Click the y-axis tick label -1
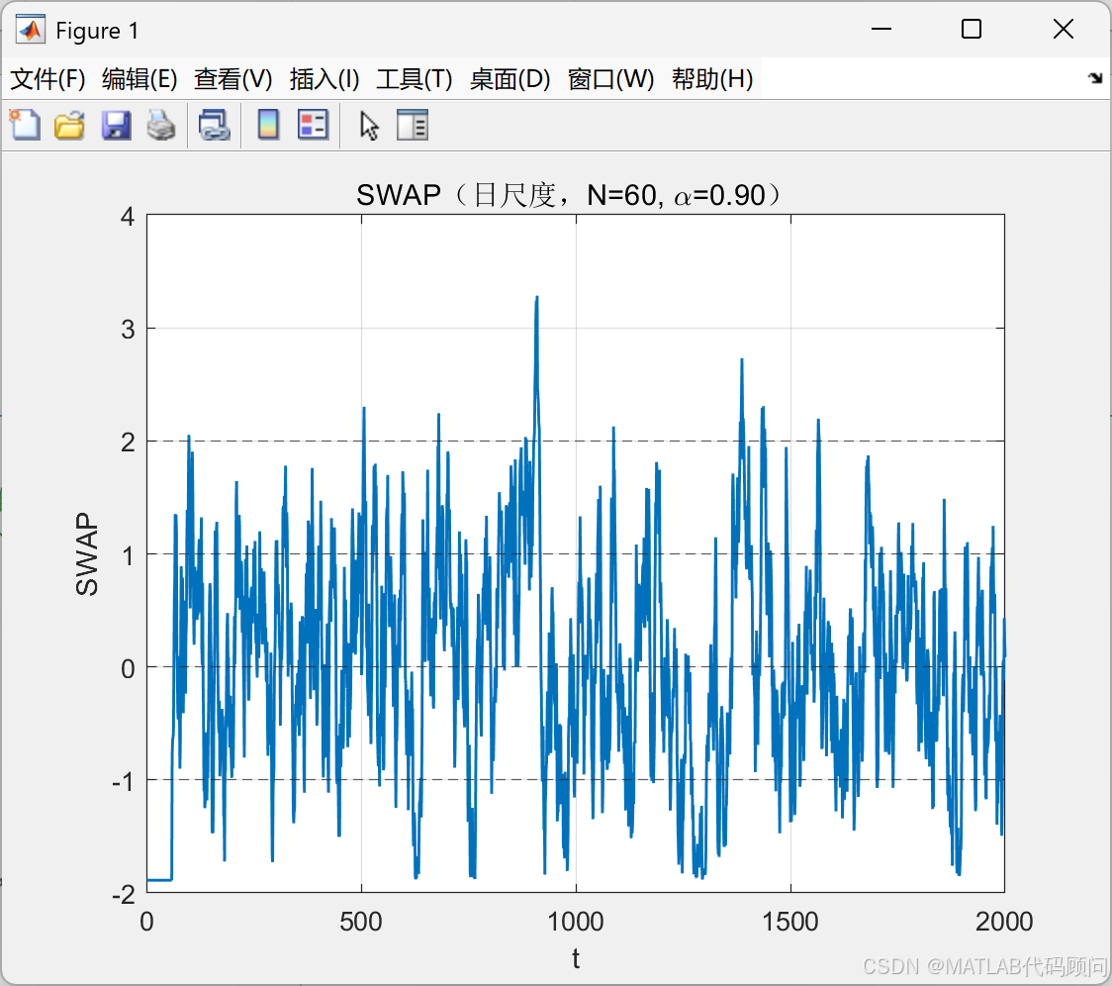The image size is (1112, 986). click(124, 781)
